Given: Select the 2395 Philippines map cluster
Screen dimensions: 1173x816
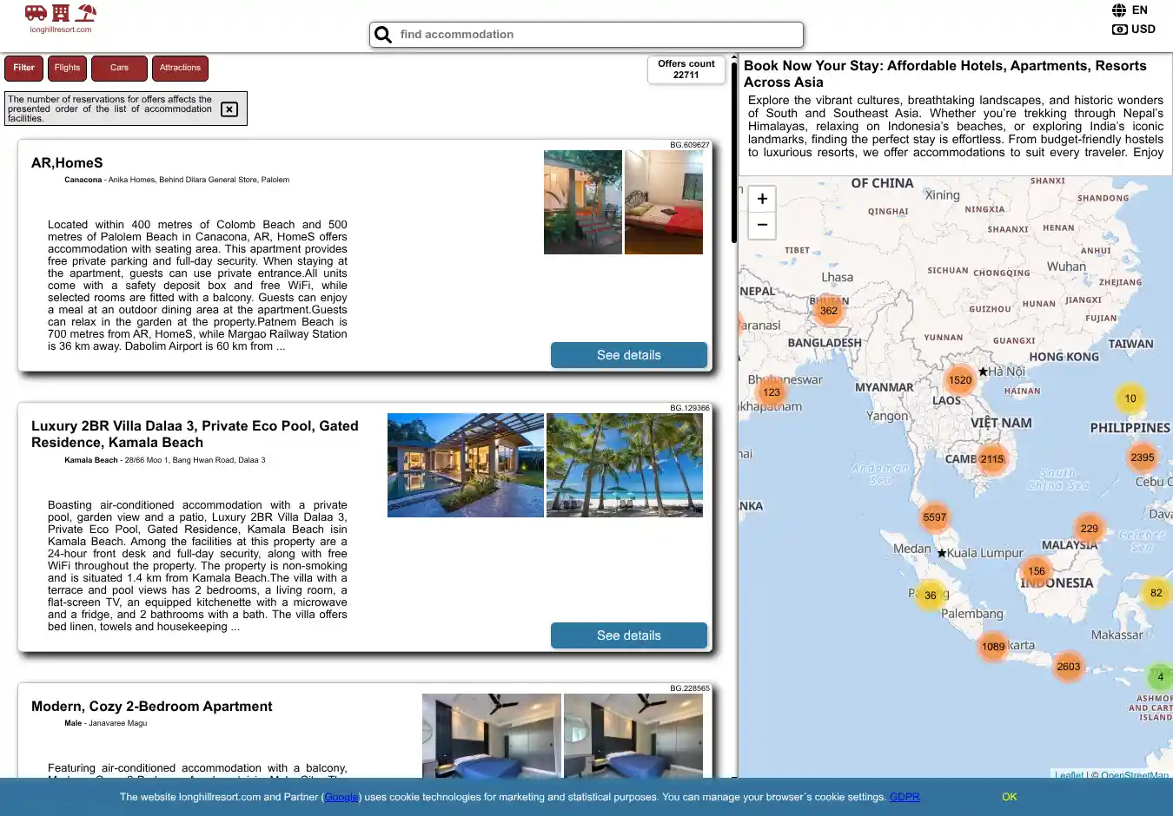Looking at the screenshot, I should point(1143,457).
